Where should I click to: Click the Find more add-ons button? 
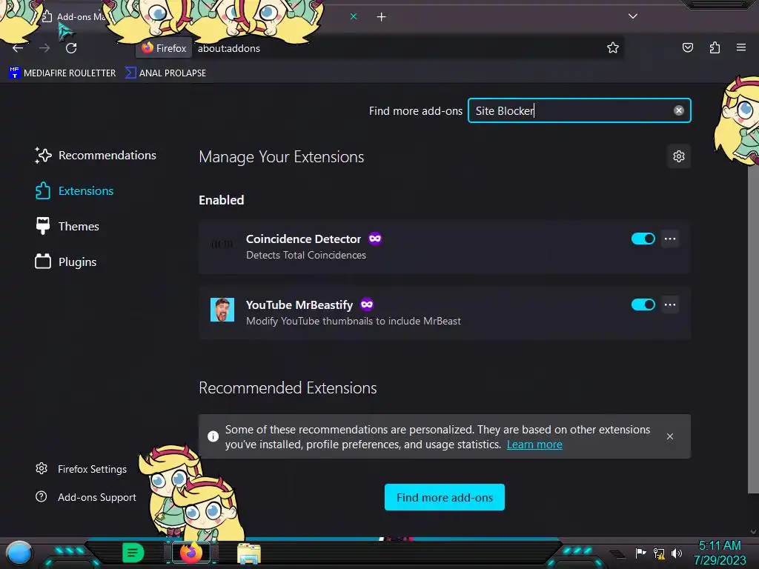tap(445, 497)
